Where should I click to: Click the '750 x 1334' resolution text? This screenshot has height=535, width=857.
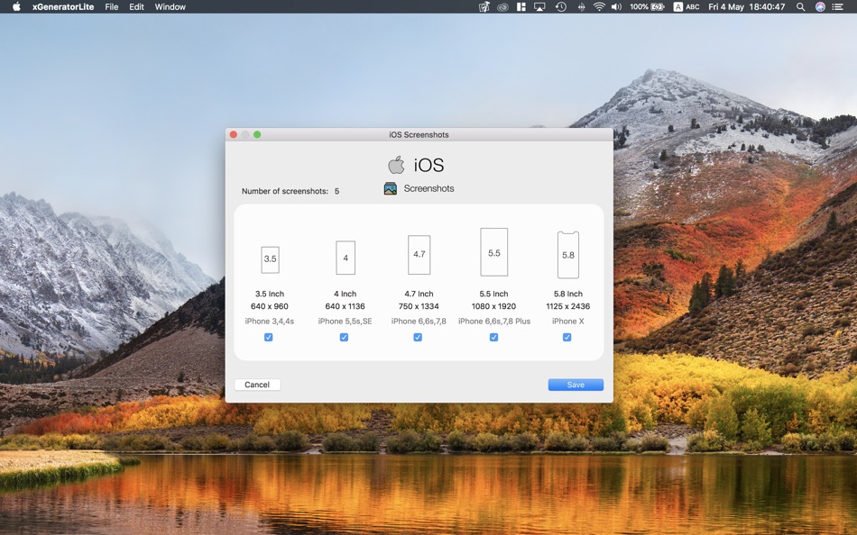[419, 306]
